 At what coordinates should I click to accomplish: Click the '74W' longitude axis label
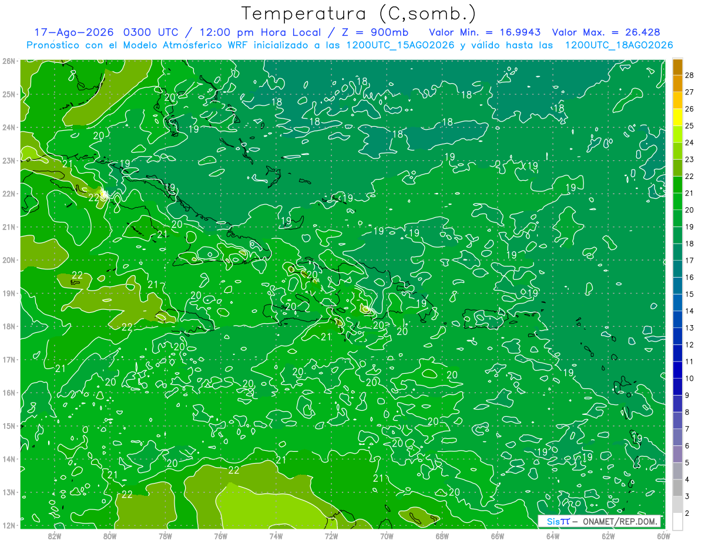pyautogui.click(x=276, y=535)
